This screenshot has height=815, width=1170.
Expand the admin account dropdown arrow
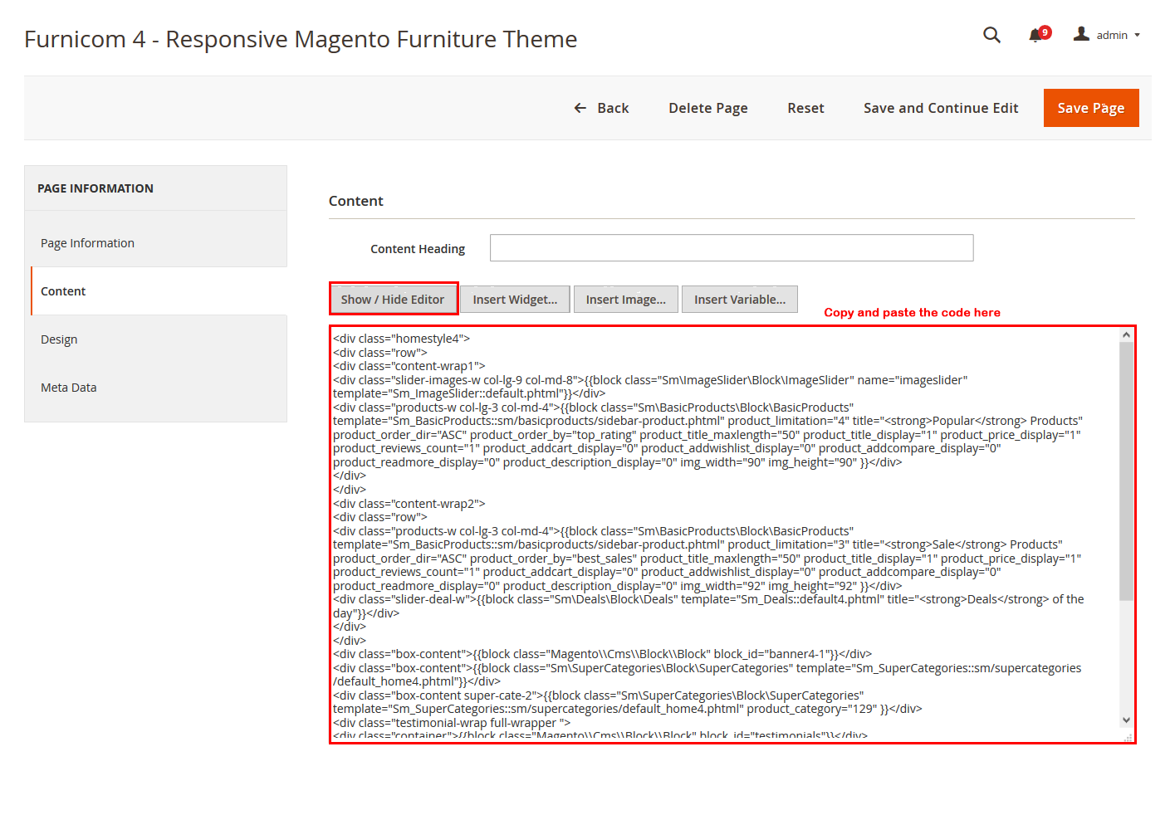1137,35
